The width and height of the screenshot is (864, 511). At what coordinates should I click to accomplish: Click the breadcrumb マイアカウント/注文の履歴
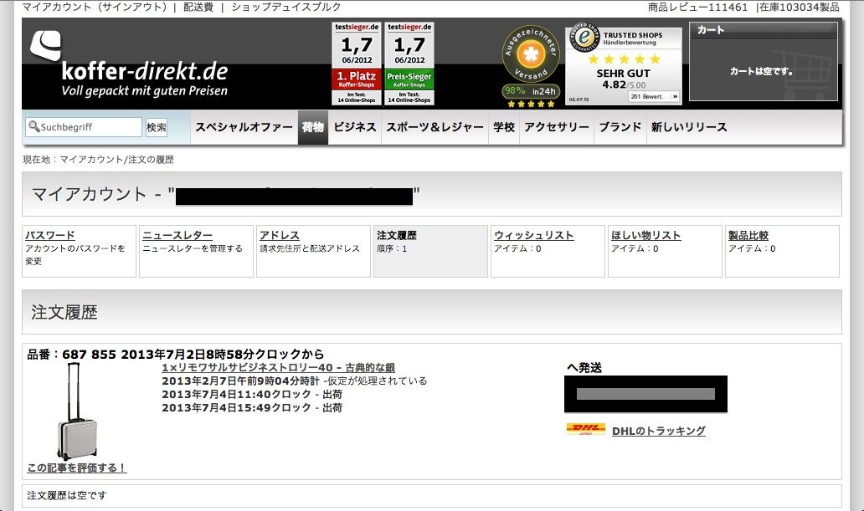coord(116,160)
